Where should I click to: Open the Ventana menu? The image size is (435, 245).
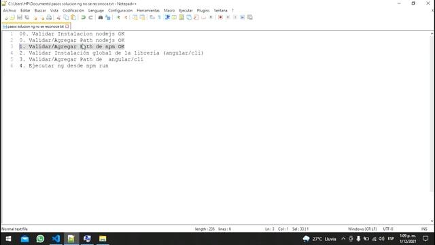pos(220,10)
